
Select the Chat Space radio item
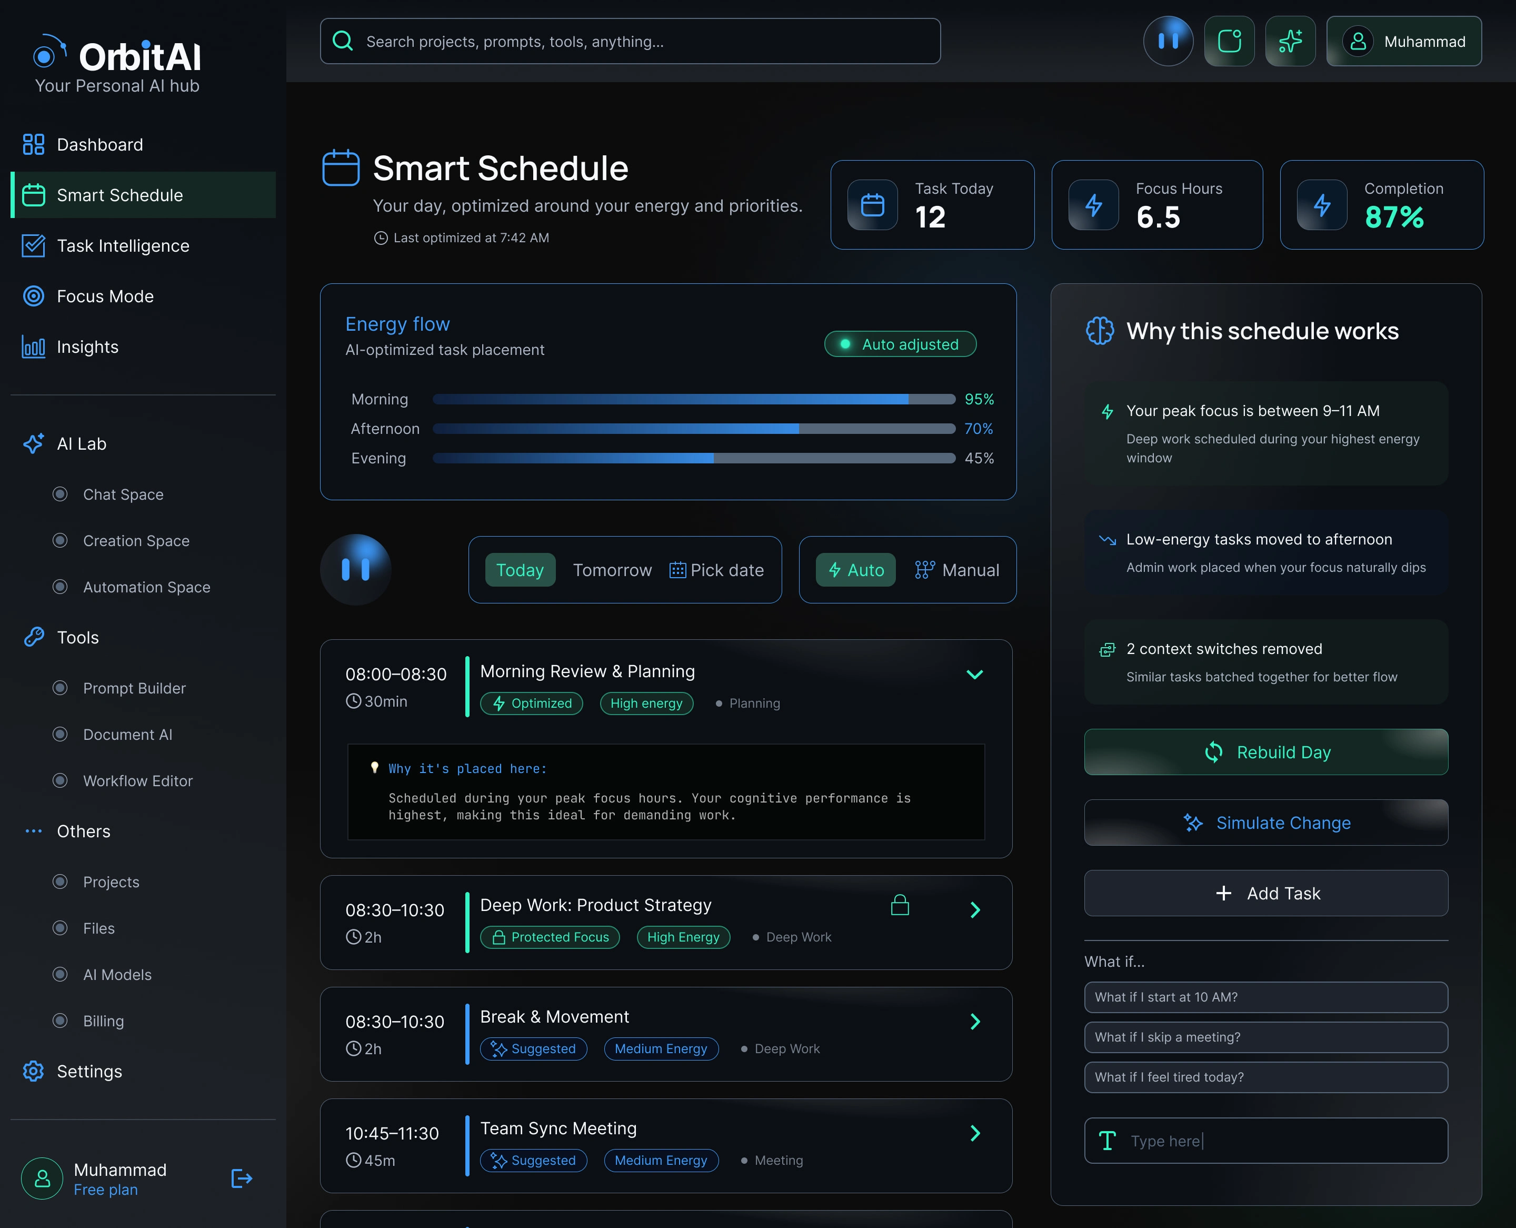[x=60, y=494]
